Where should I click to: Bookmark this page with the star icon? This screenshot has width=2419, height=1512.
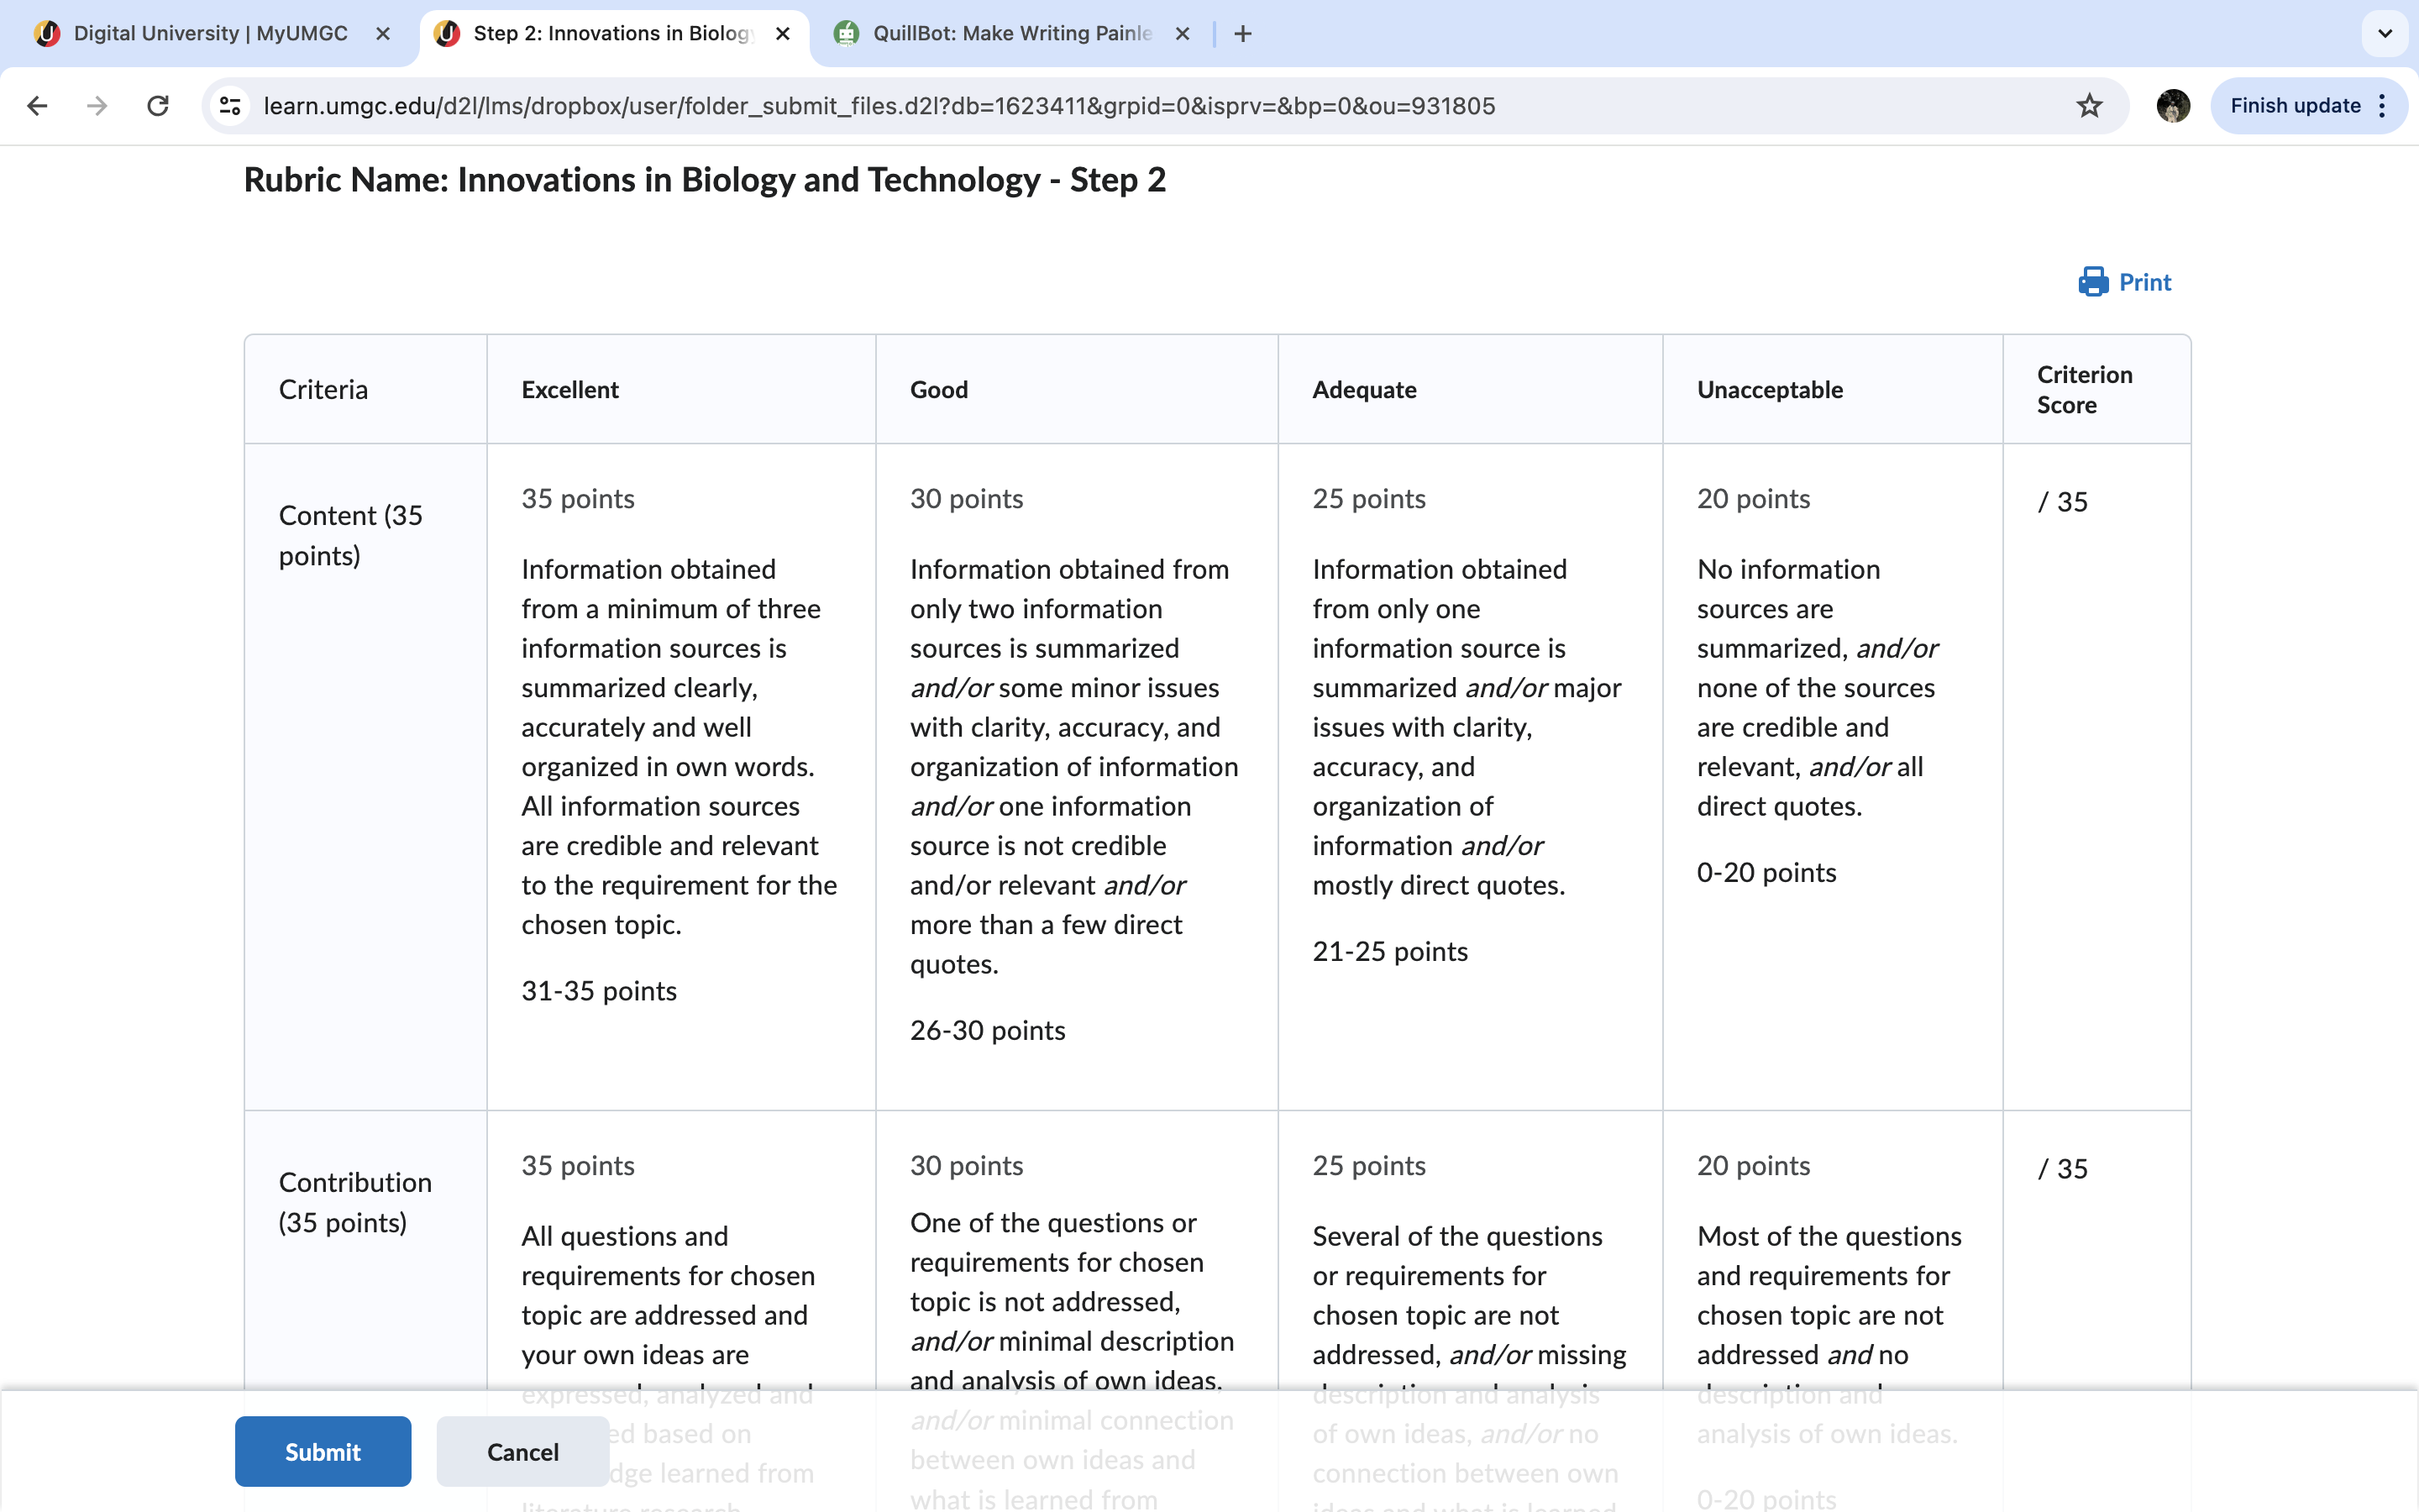click(x=2089, y=106)
